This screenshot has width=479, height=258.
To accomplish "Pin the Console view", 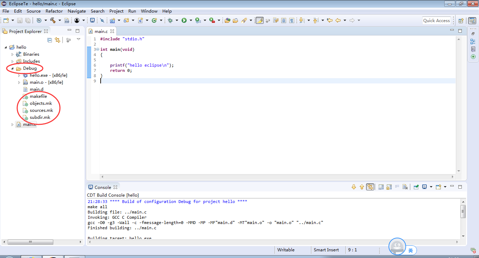I will 416,186.
